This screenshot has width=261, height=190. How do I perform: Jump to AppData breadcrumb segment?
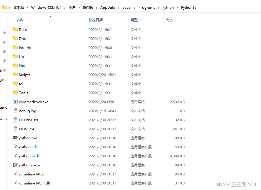click(x=108, y=8)
